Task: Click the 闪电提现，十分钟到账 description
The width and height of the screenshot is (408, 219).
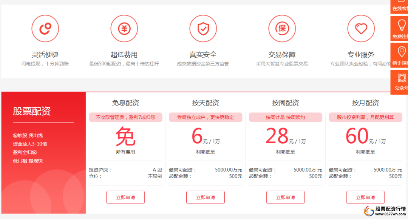Action: (45, 64)
